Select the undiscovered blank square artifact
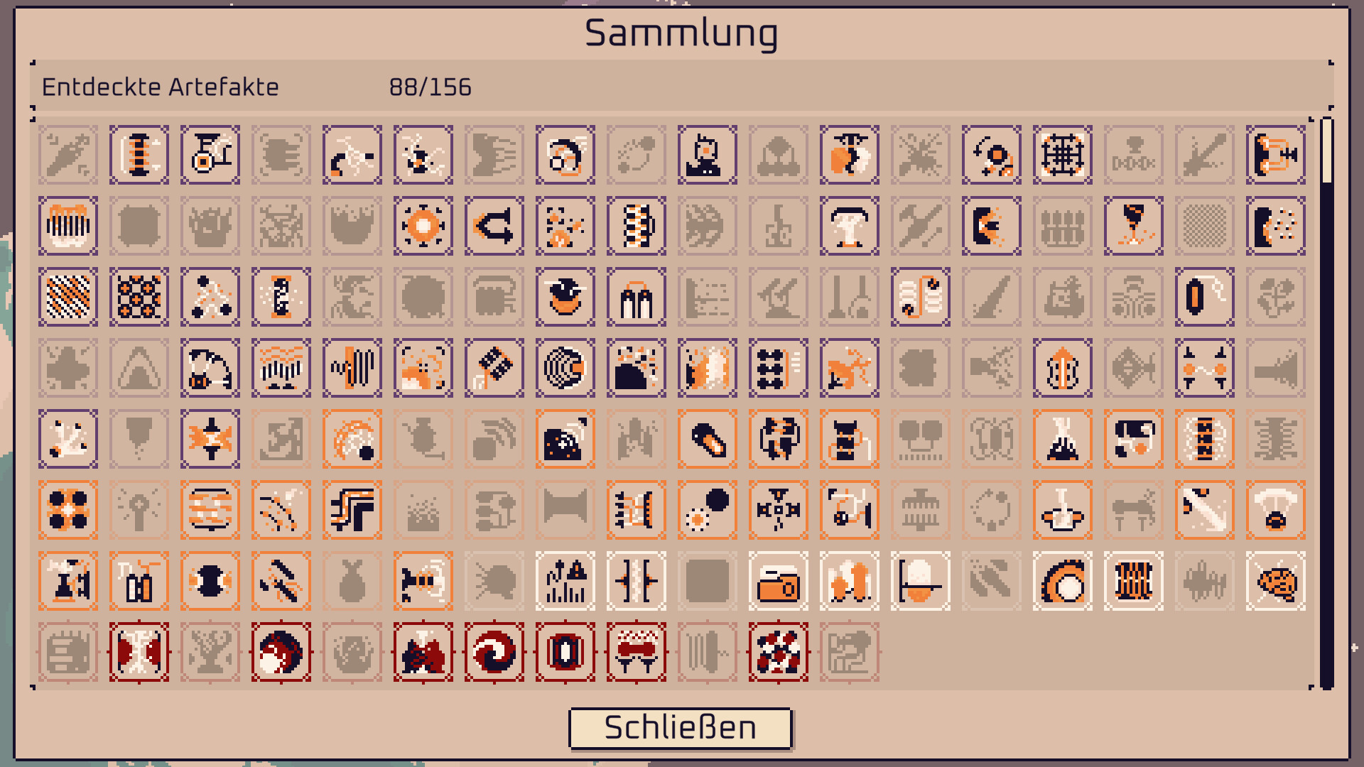This screenshot has width=1364, height=767. [x=708, y=581]
